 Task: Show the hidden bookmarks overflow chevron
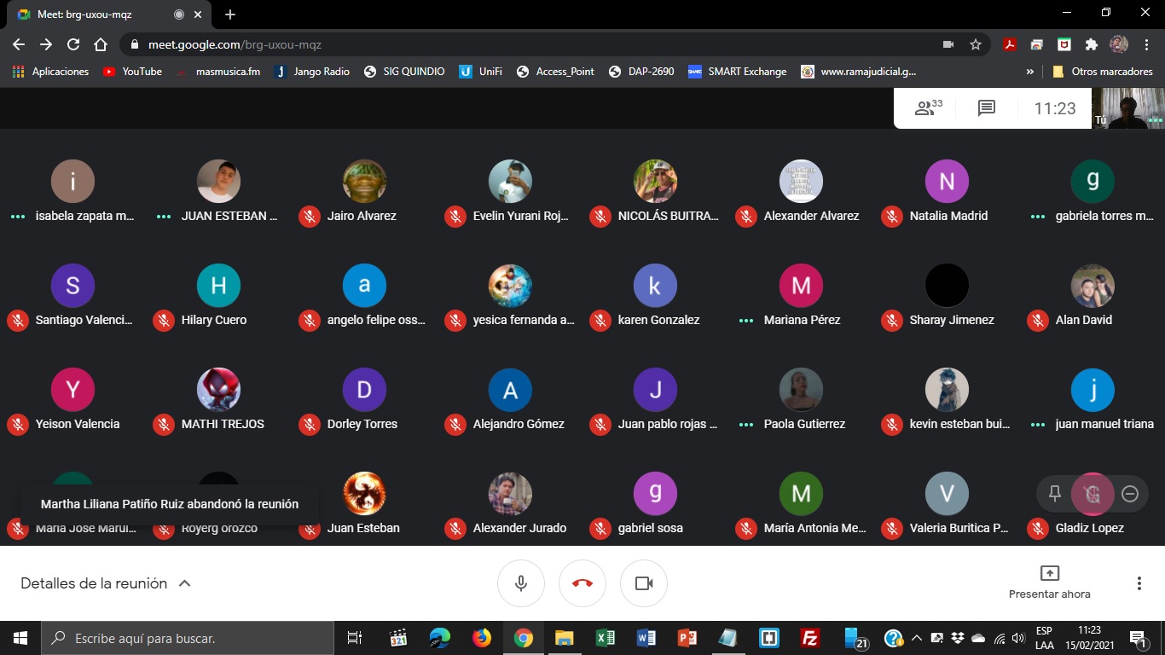1030,72
